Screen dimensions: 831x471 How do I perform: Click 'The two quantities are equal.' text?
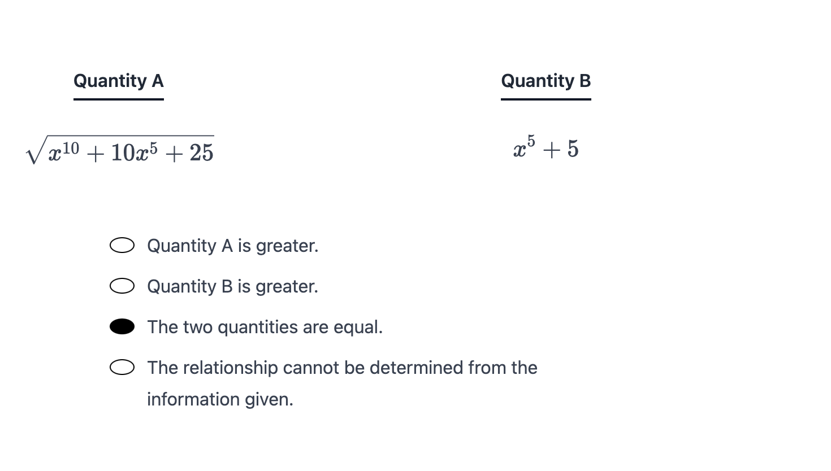[x=265, y=327]
